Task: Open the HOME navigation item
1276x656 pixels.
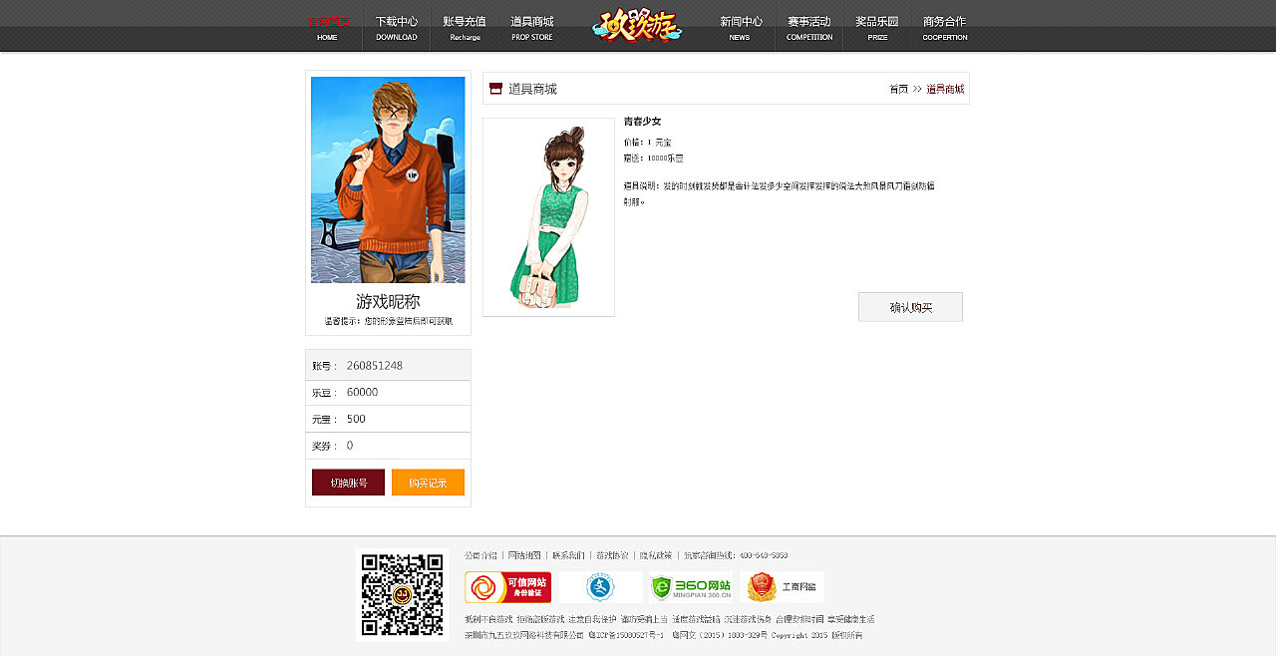Action: (328, 28)
